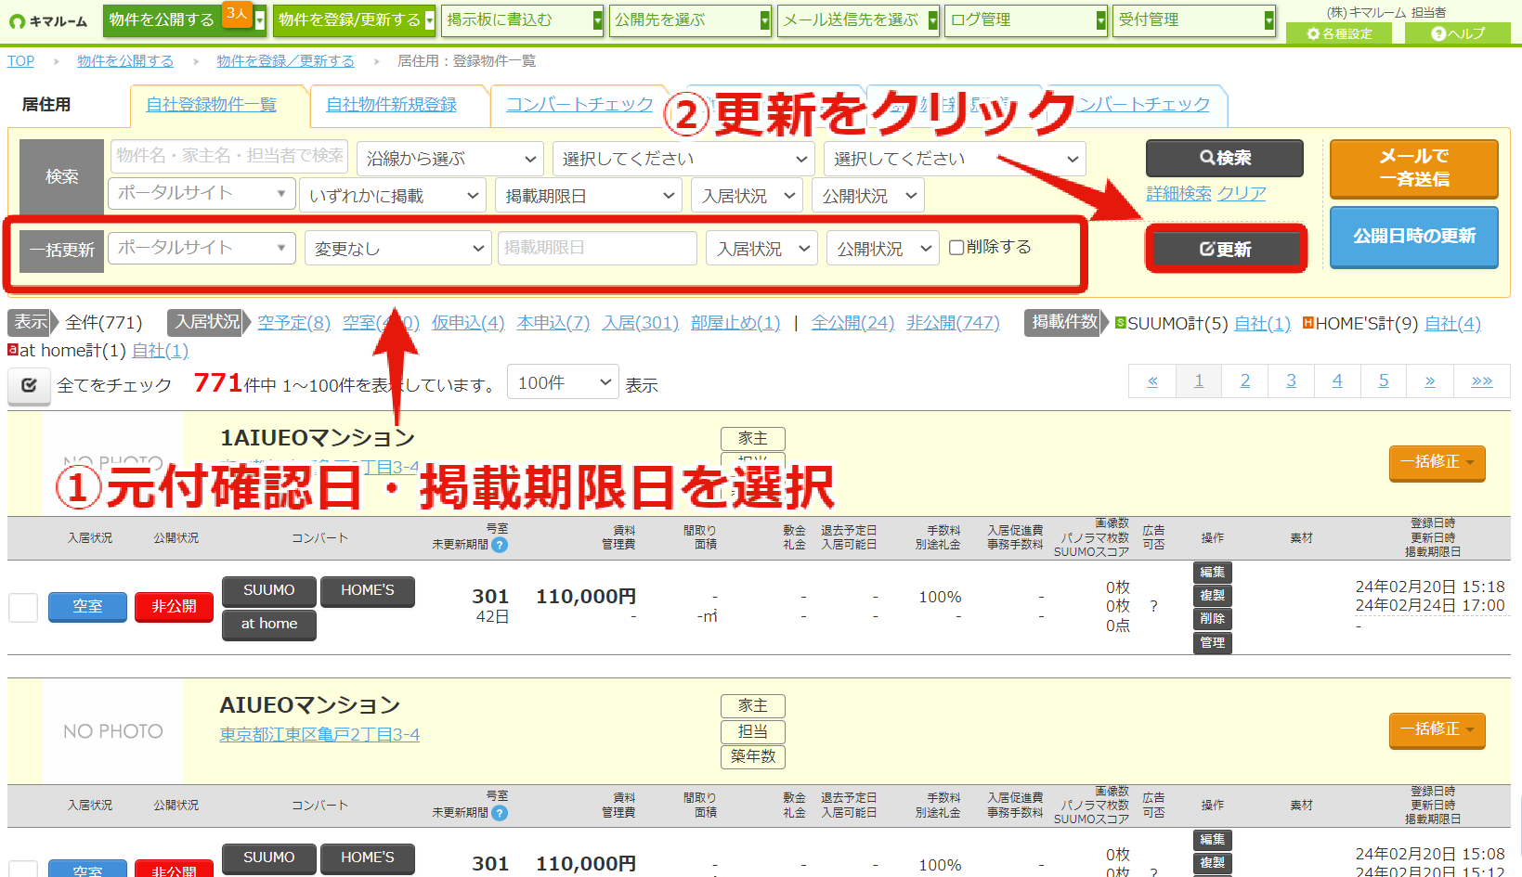Open 受付管理 menu
Screen dimensions: 1522x877
click(x=1194, y=19)
